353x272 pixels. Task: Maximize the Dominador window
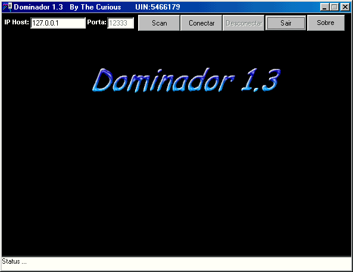click(335, 7)
